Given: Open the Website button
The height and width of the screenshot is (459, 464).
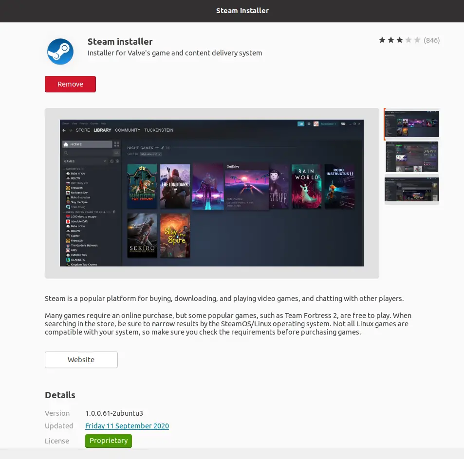Looking at the screenshot, I should [x=81, y=360].
